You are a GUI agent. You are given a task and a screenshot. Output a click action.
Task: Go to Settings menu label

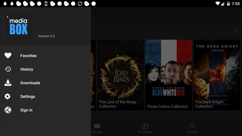click(28, 97)
